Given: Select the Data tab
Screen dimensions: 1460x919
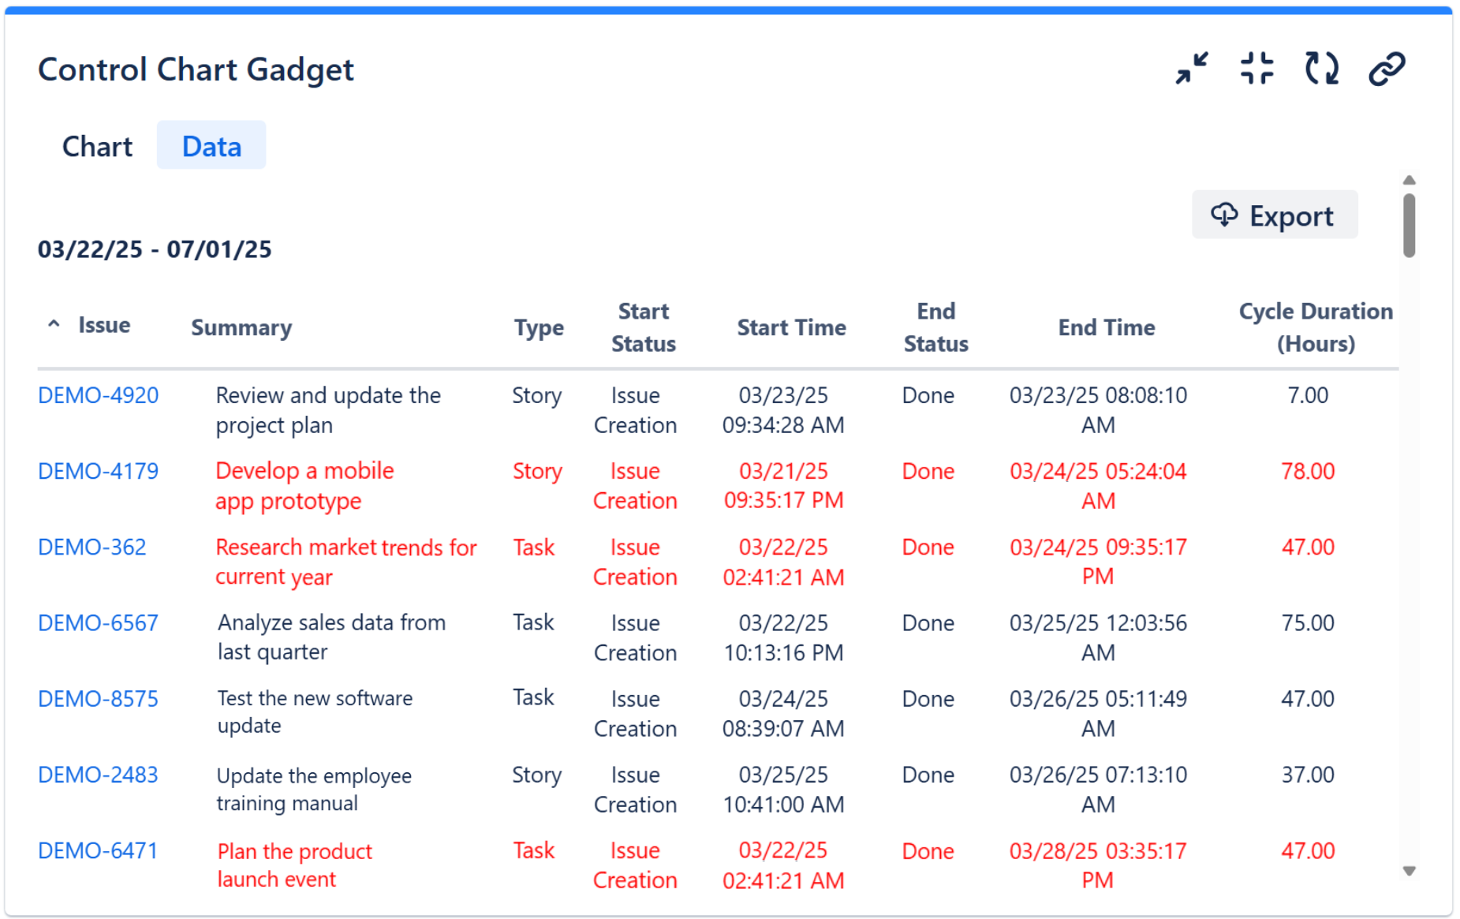Looking at the screenshot, I should pyautogui.click(x=211, y=146).
